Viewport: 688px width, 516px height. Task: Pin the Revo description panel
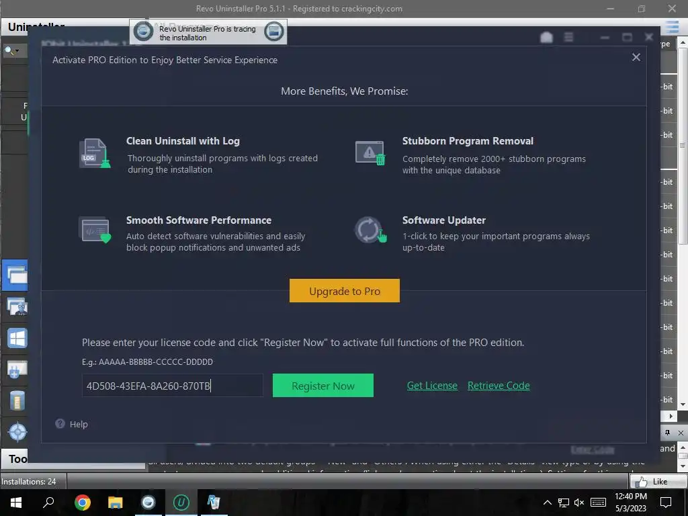pos(667,433)
